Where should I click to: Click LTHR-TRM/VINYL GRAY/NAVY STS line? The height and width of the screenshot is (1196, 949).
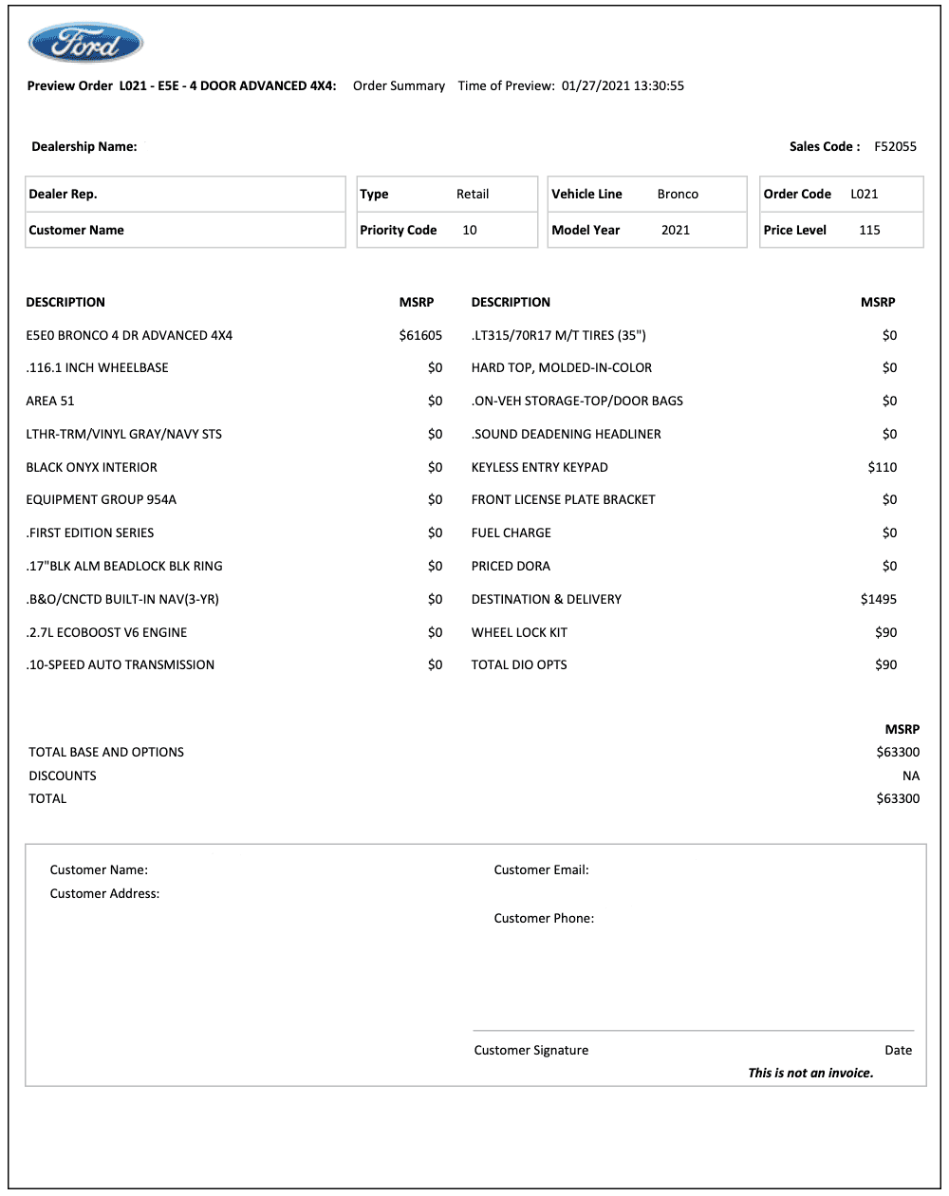pos(123,434)
